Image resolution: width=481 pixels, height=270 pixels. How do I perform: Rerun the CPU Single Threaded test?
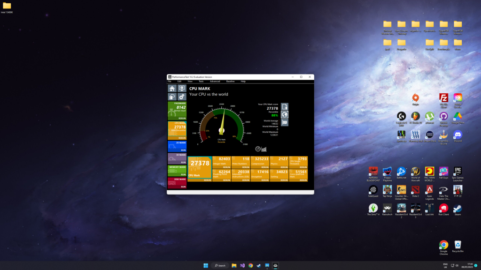[303, 167]
